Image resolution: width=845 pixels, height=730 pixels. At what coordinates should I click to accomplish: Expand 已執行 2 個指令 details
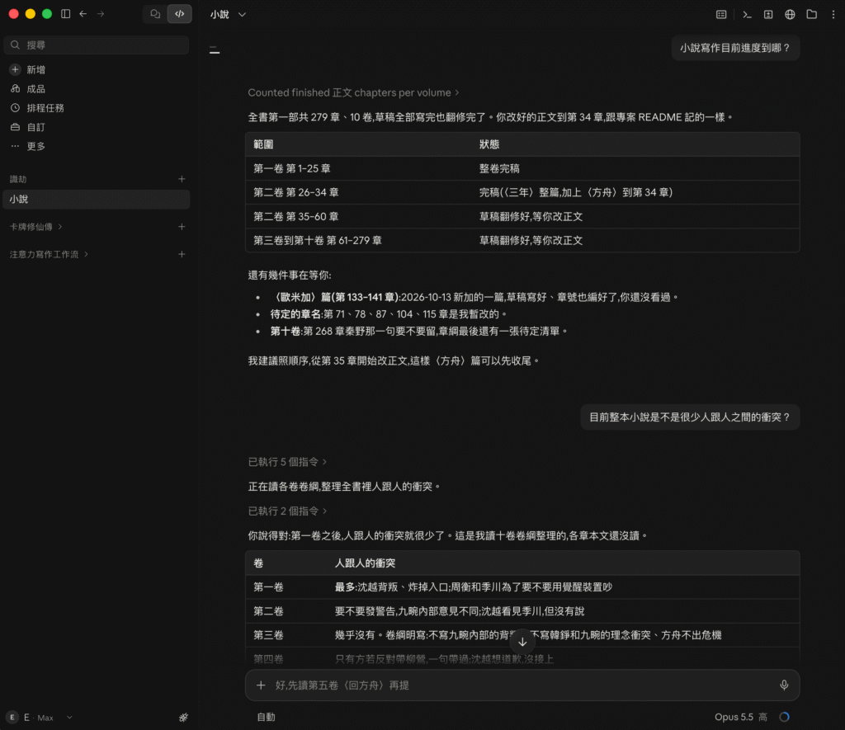coord(287,511)
